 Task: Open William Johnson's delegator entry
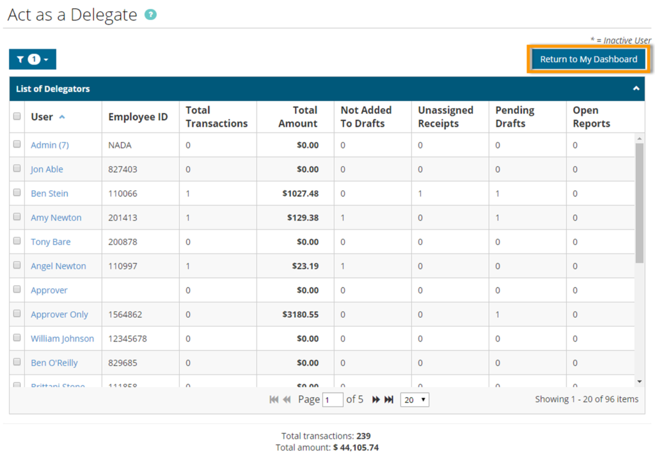tap(63, 338)
